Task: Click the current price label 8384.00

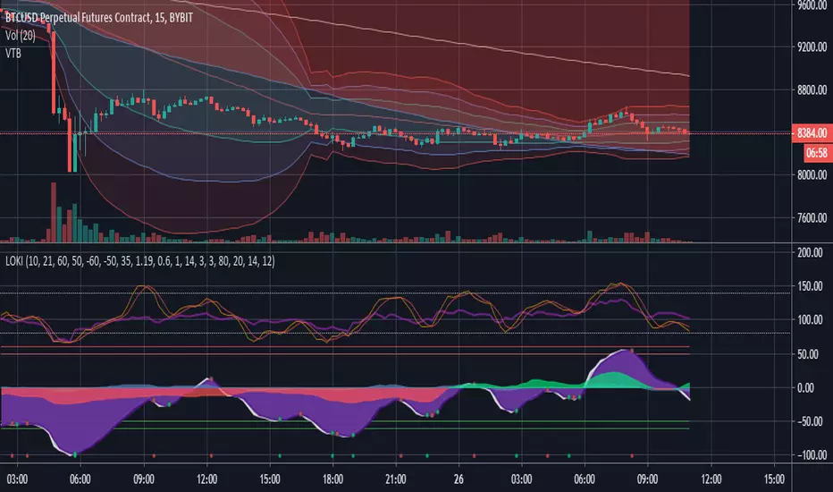Action: [812, 133]
